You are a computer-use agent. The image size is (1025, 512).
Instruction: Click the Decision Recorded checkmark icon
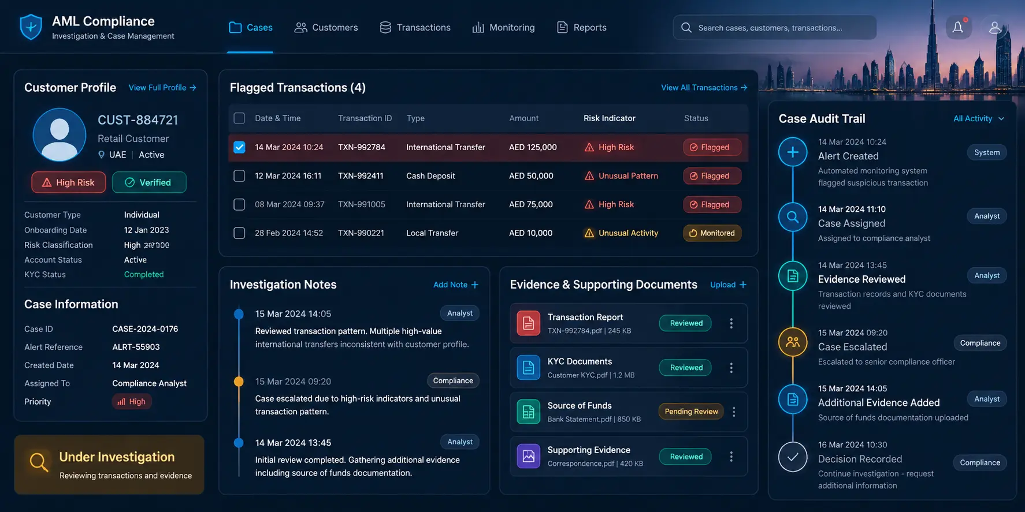793,457
